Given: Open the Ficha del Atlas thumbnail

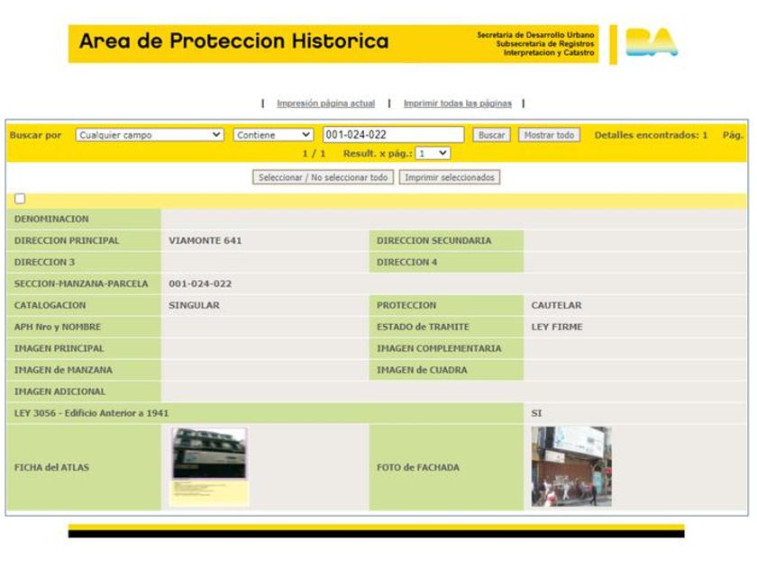Looking at the screenshot, I should [209, 466].
